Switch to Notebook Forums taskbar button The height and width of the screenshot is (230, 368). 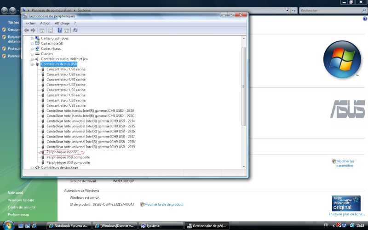click(x=68, y=226)
